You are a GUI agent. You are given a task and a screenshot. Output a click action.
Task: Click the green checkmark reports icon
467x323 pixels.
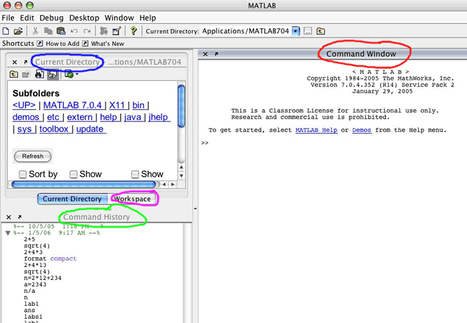(69, 74)
